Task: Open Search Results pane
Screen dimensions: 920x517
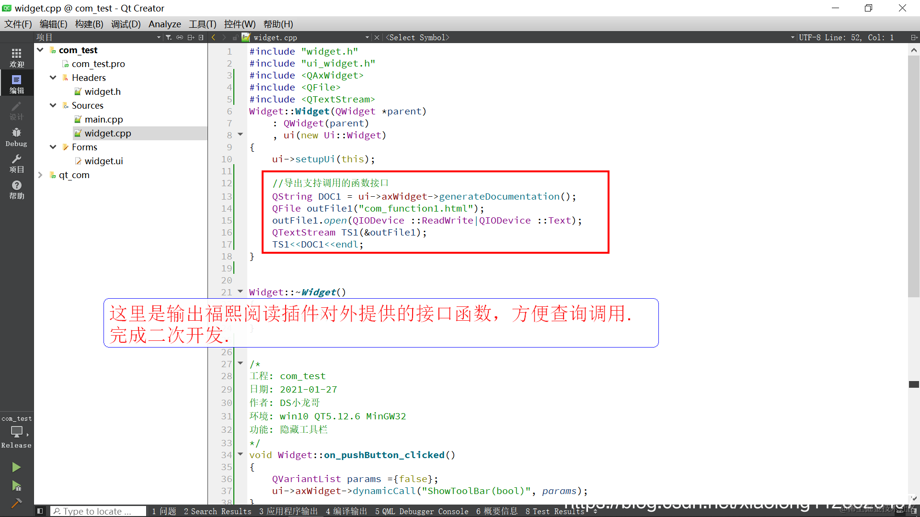Action: (218, 511)
